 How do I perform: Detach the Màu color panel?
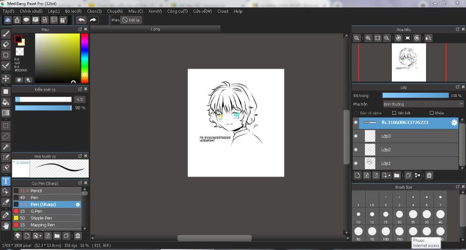80,29
